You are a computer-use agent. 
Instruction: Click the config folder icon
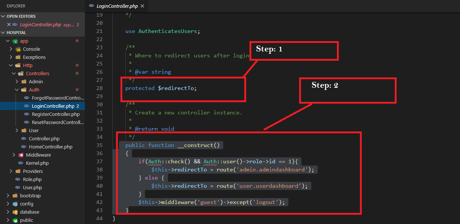pyautogui.click(x=15, y=204)
